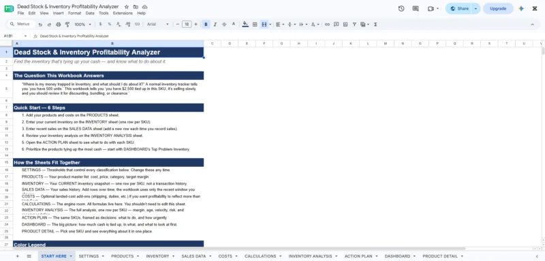Open the meeting camera dropdown
The width and height of the screenshot is (545, 261).
(437, 9)
